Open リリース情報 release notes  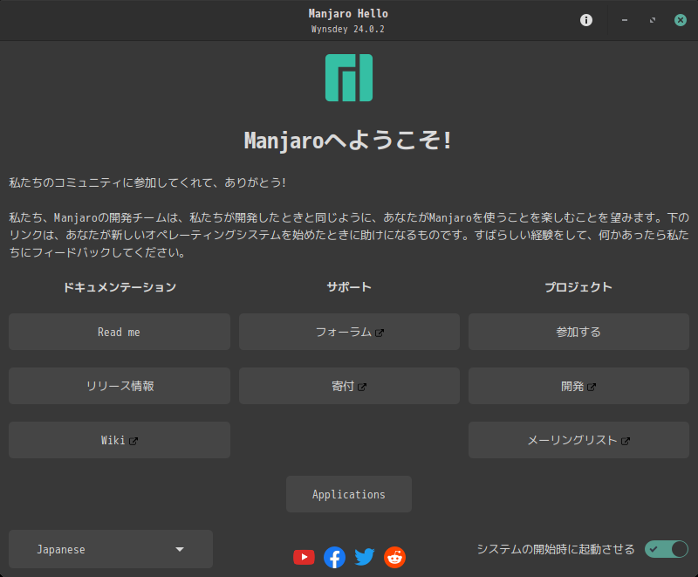click(x=120, y=386)
